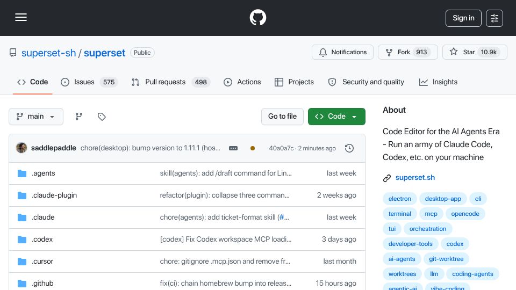Viewport: 516px width, 290px height.
Task: Open the .github folder
Action: tap(42, 284)
